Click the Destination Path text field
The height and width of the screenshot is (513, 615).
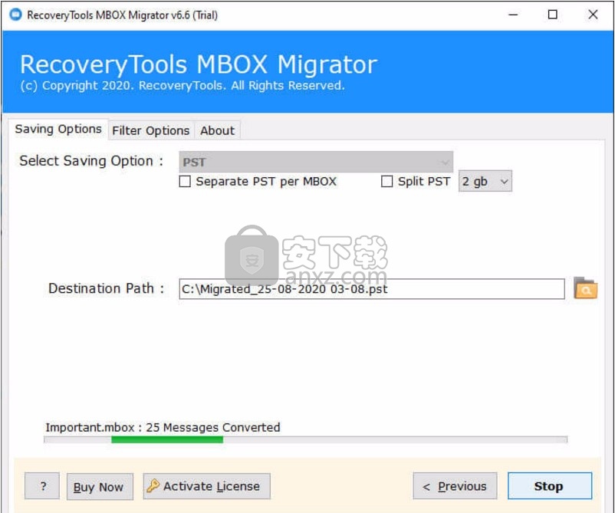click(372, 289)
